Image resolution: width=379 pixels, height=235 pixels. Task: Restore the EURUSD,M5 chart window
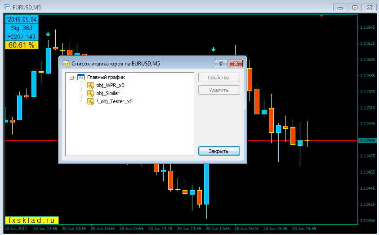pos(355,8)
